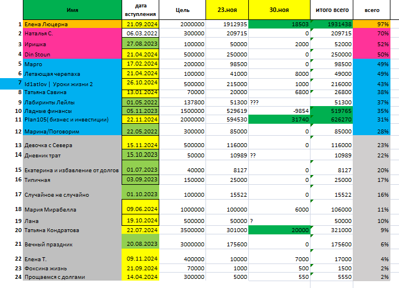Screen dimensions: 399x288
Task: Select the date cell '14.04.2024'
Action: [x=140, y=277]
